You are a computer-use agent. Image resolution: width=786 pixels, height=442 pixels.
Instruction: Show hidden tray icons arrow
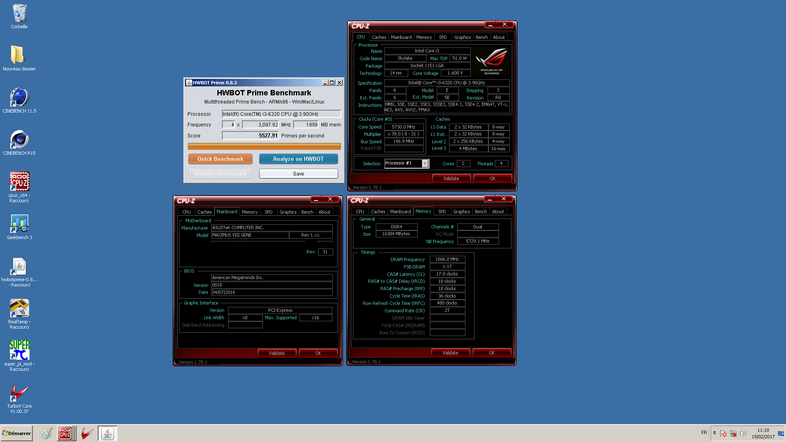coord(714,433)
